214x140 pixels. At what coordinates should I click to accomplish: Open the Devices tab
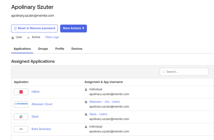coord(77,49)
